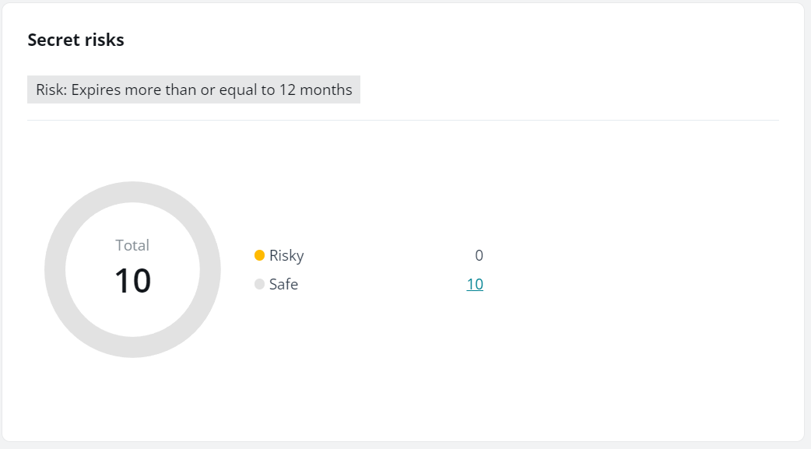Click "more than or equal to" filter text
The height and width of the screenshot is (449, 811).
point(200,90)
